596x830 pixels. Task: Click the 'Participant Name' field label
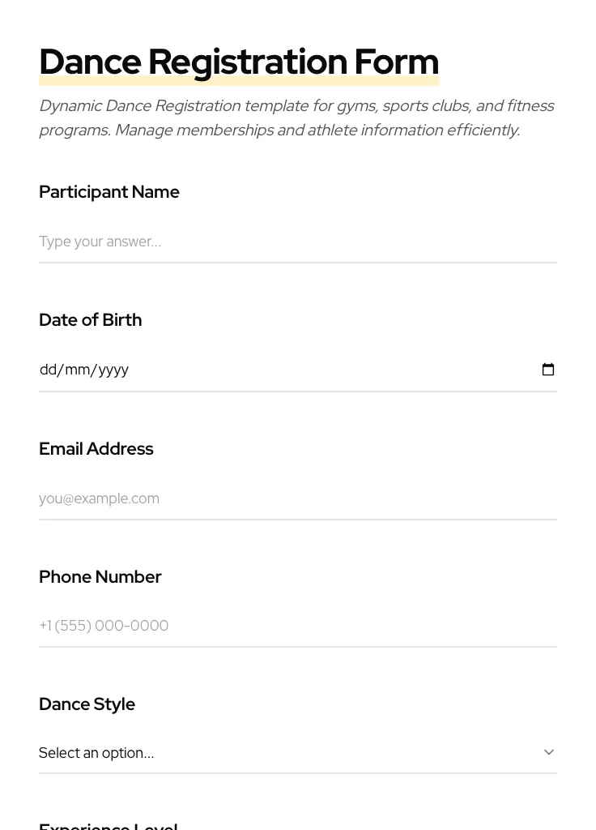pyautogui.click(x=109, y=192)
